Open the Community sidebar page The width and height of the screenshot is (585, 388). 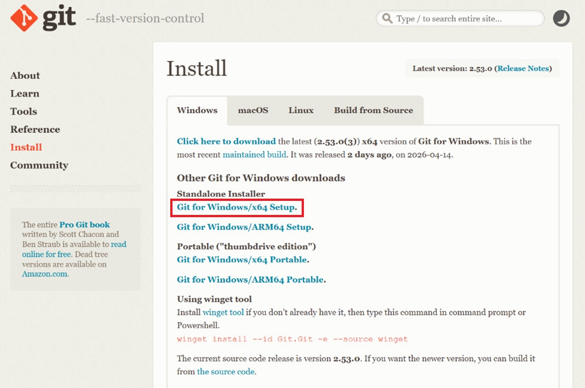pyautogui.click(x=39, y=165)
